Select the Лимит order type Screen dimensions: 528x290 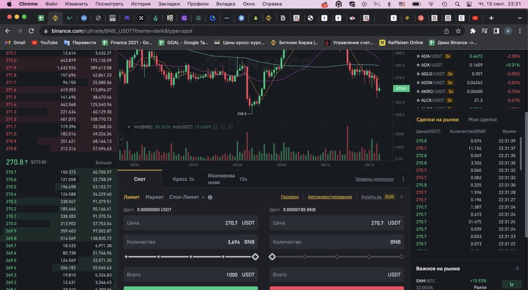coord(132,197)
